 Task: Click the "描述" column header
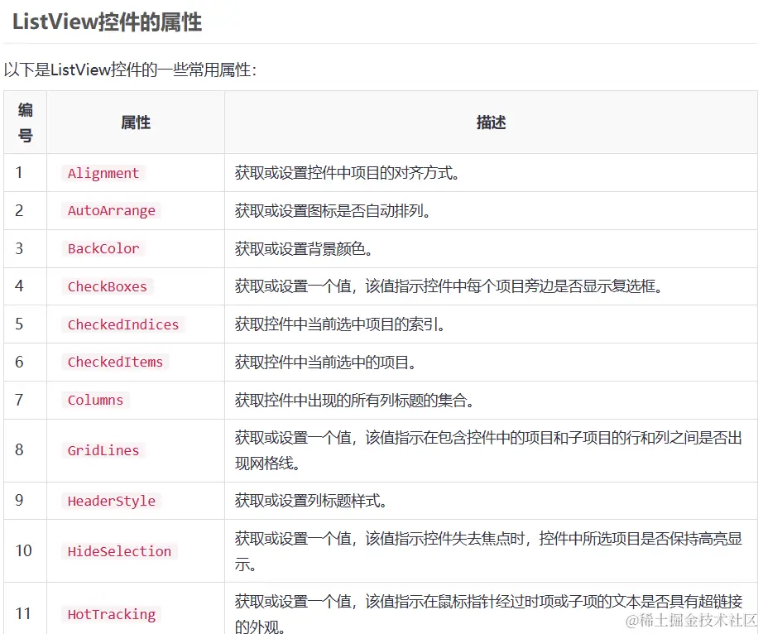tap(491, 122)
